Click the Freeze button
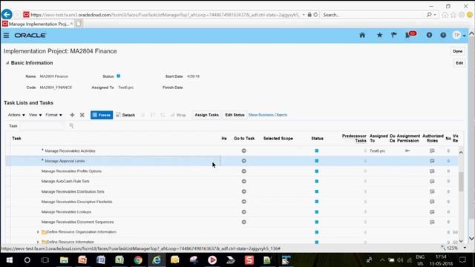Image resolution: width=475 pixels, height=267 pixels. tap(102, 115)
